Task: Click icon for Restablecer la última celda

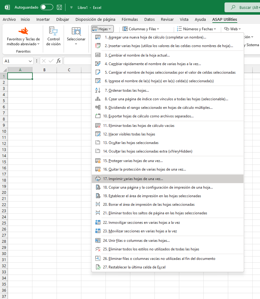Action: tap(98, 267)
